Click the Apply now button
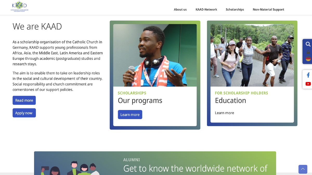 pyautogui.click(x=24, y=113)
